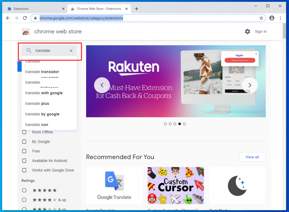Viewport: 289px width, 212px height.
Task: Click the translate search input field
Action: pyautogui.click(x=50, y=51)
